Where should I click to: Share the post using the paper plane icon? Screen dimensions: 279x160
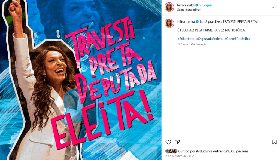point(178,142)
